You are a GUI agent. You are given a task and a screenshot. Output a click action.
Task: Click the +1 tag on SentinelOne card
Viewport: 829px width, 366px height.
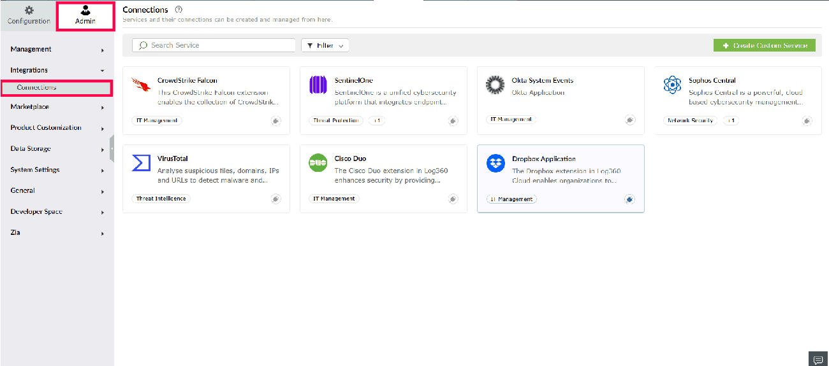(376, 120)
